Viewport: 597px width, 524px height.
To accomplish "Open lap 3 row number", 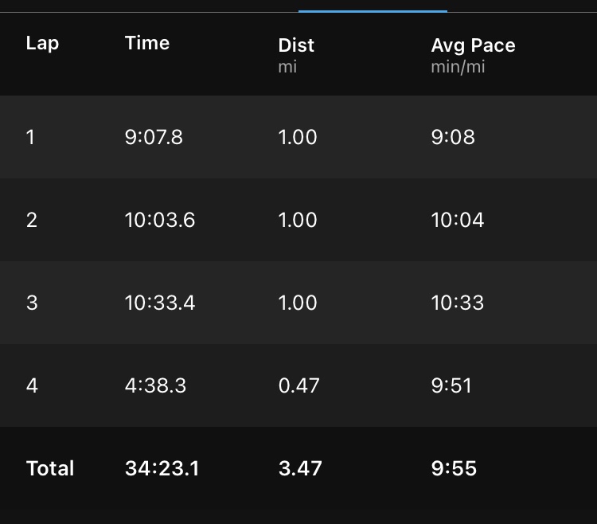I will pyautogui.click(x=31, y=303).
